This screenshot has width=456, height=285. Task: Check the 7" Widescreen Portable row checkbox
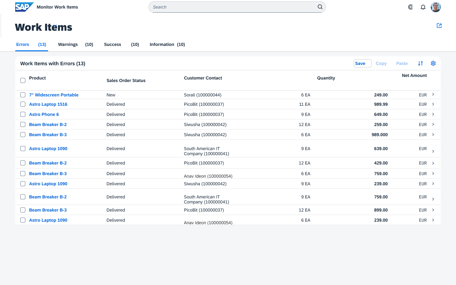click(x=23, y=95)
